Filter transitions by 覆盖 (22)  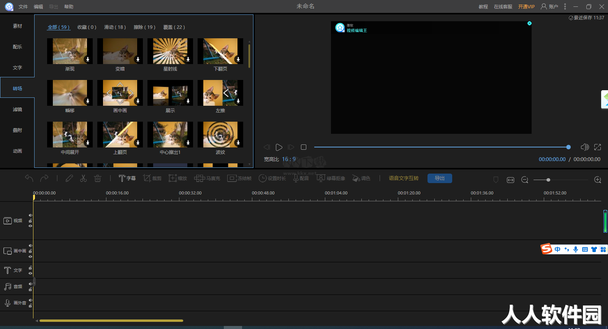(174, 27)
